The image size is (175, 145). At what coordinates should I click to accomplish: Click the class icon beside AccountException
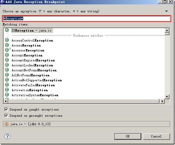point(7,55)
